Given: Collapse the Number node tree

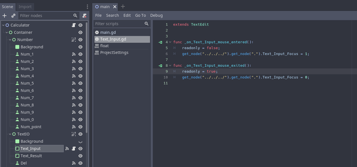Looking at the screenshot, I should click(10, 40).
